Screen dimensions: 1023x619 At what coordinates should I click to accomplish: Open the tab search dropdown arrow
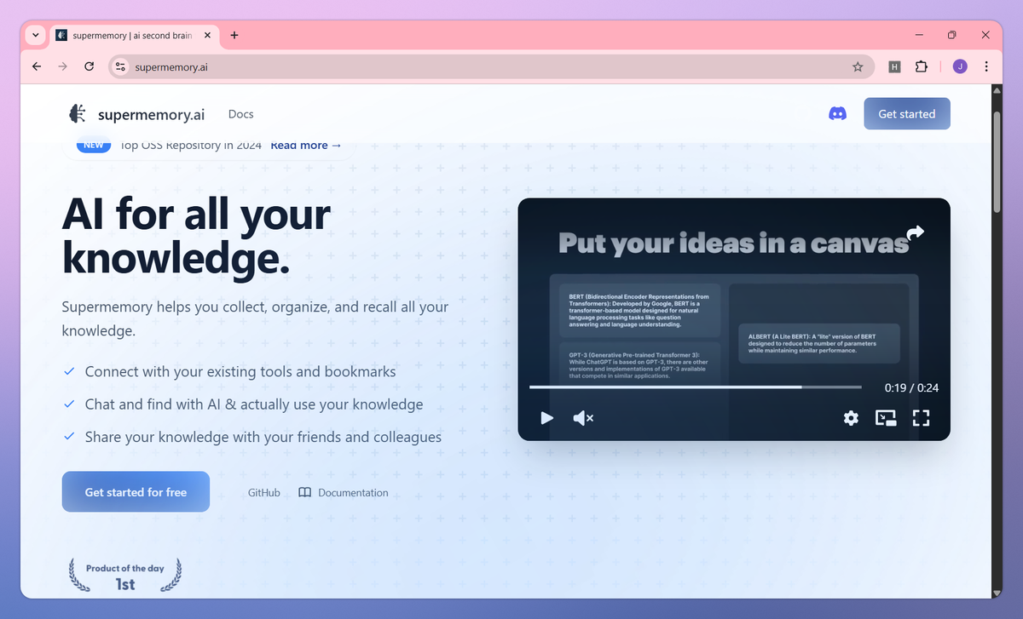[35, 35]
